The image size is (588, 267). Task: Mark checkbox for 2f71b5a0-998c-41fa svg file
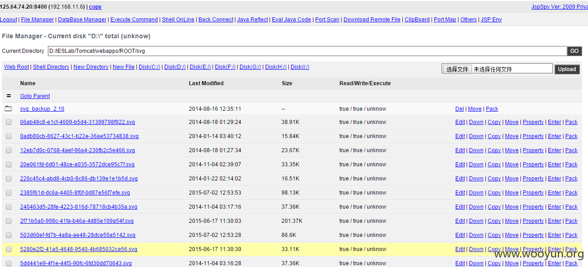(9, 221)
